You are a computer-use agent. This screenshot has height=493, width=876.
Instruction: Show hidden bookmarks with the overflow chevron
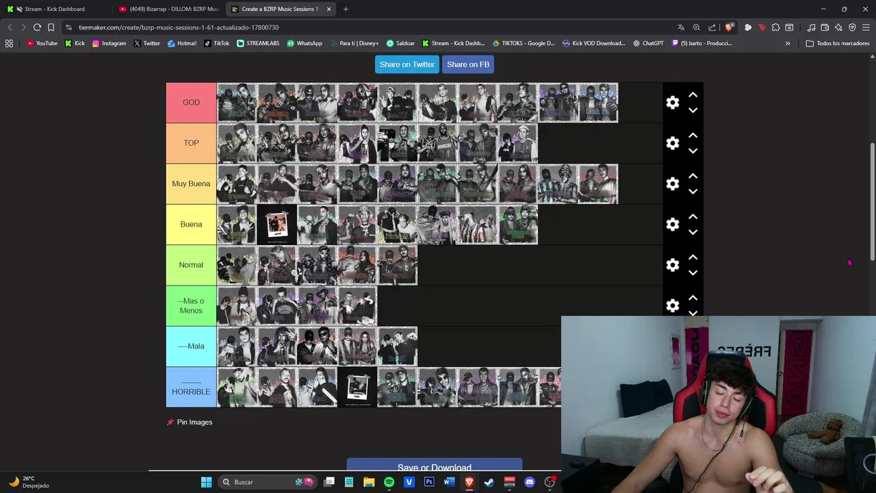coord(788,43)
